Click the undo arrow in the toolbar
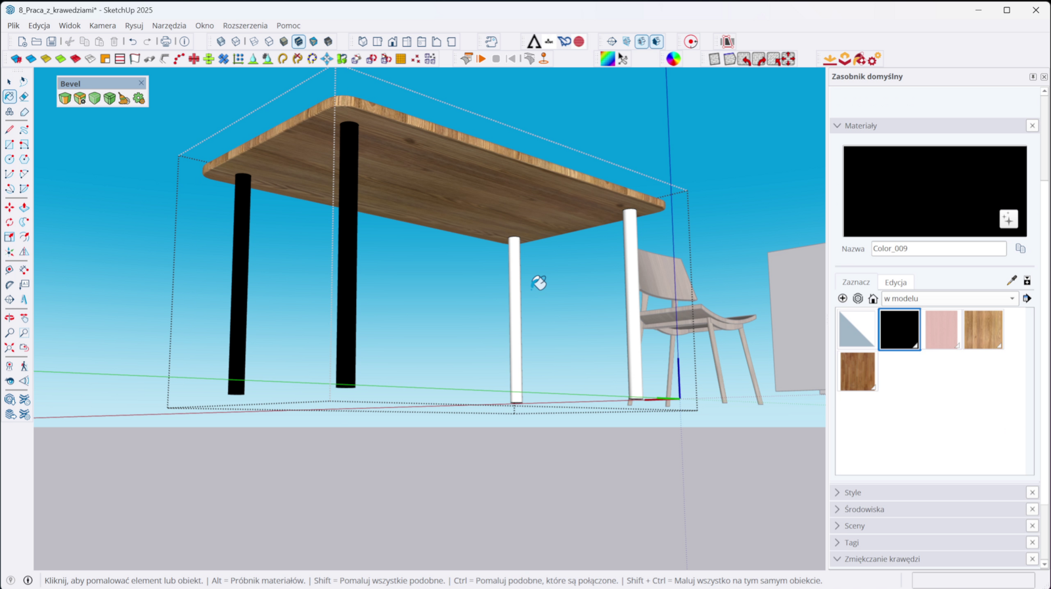Viewport: 1051px width, 589px height. tap(133, 41)
